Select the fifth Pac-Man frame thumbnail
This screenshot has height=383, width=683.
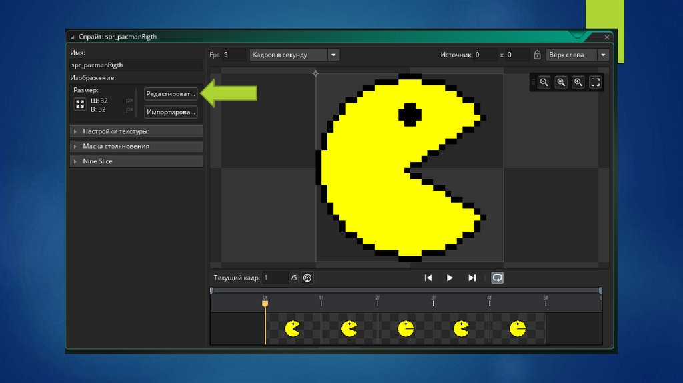click(518, 328)
